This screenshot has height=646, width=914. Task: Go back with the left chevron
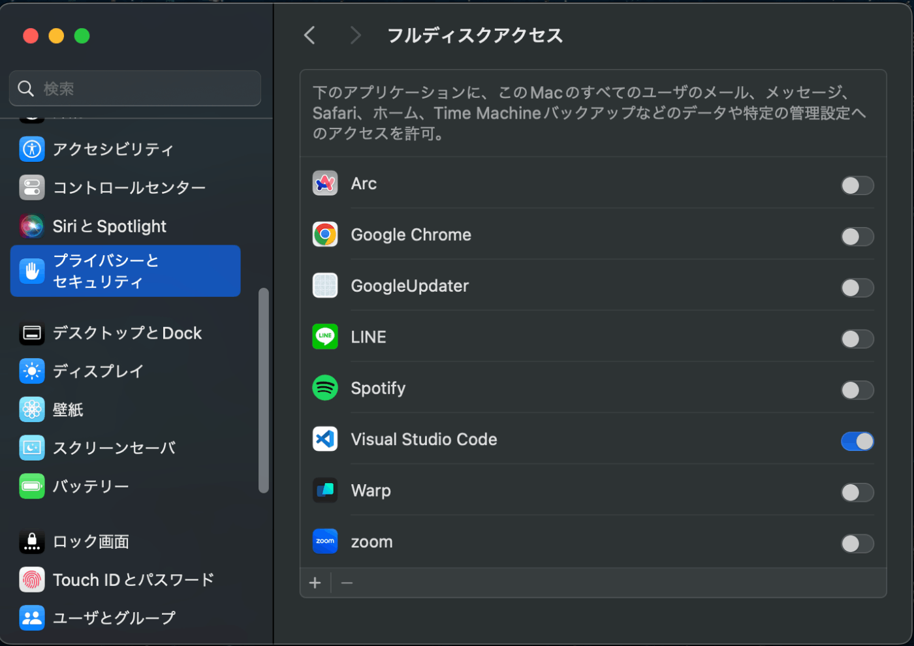coord(309,35)
